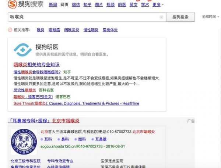Screen dimensions: 221x168
Task: Open 咽喉炎相关的专业知识 result link
Action: click(36, 65)
